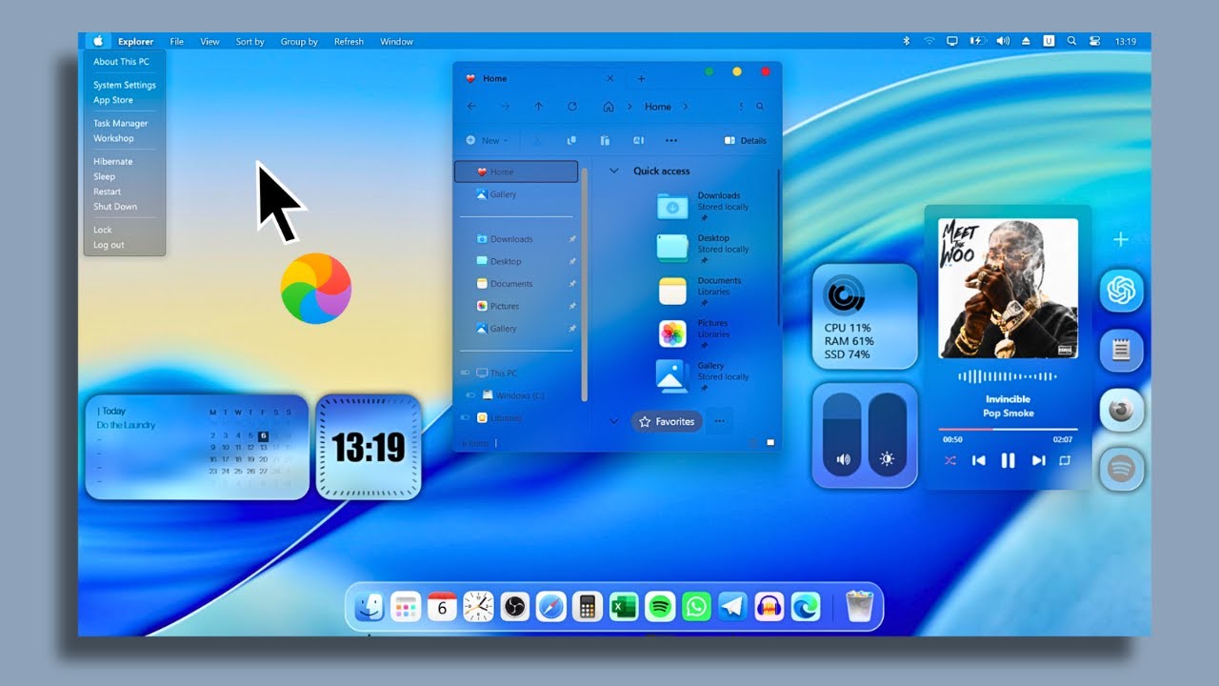
Task: Adjust the volume slider widget
Action: click(842, 435)
